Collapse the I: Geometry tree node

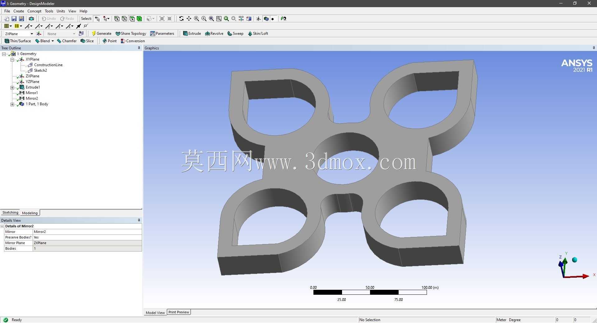(x=4, y=54)
